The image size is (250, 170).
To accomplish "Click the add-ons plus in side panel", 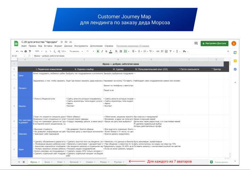I will (x=235, y=83).
